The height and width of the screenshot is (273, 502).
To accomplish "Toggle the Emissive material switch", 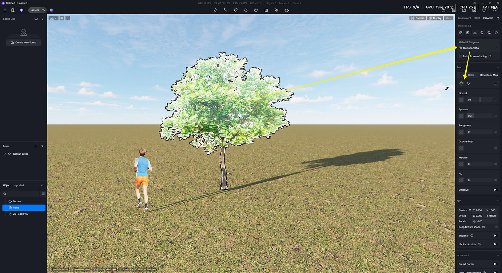I will [494, 190].
